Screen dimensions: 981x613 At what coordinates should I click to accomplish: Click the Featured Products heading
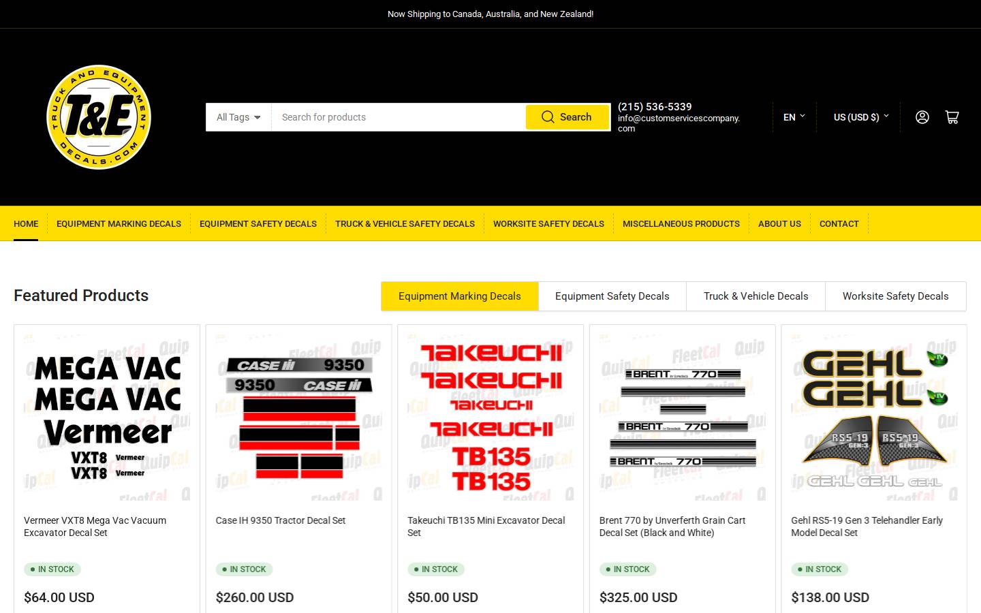81,296
